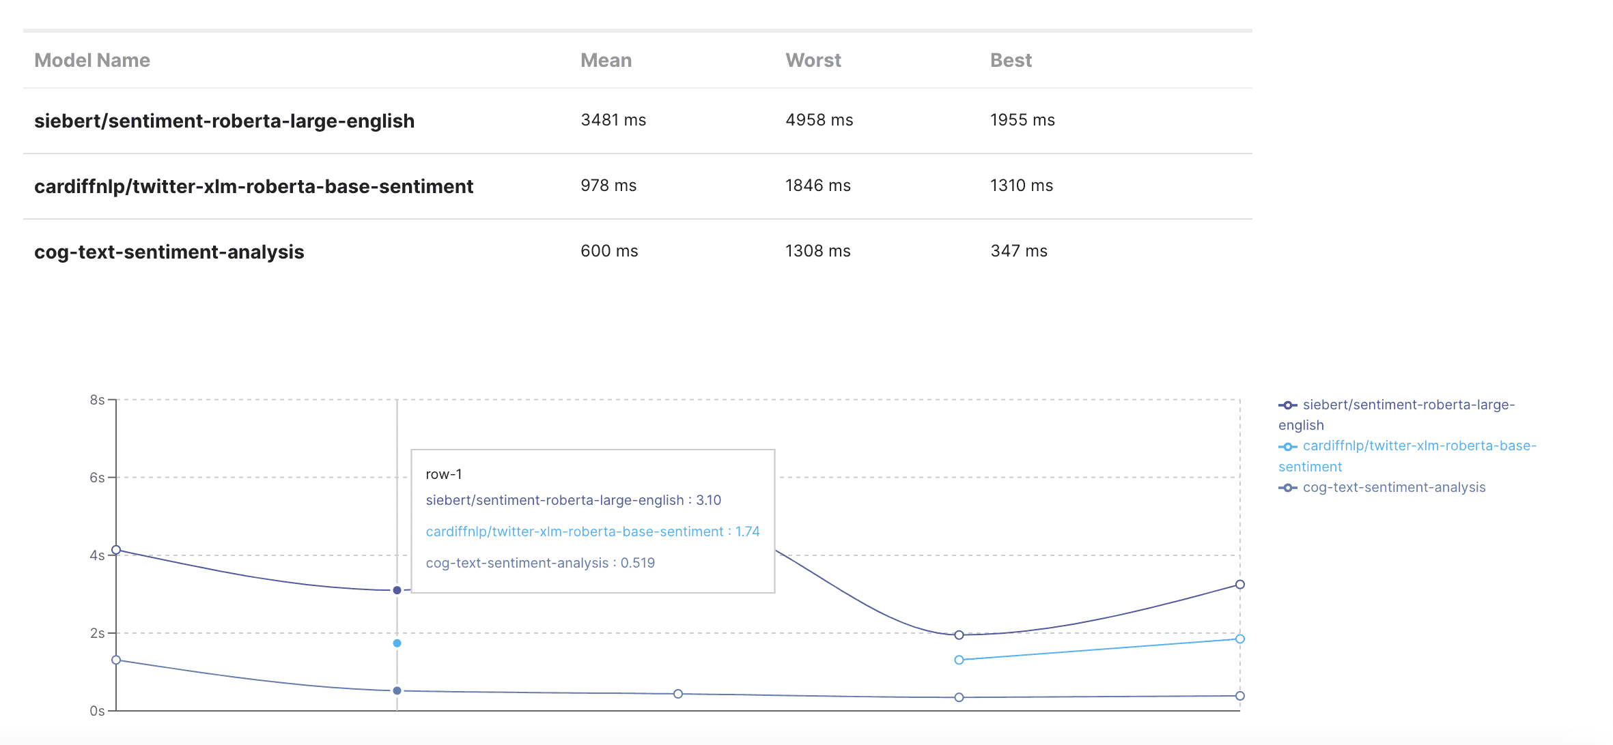Image resolution: width=1613 pixels, height=745 pixels.
Task: Select cog-text-sentiment-analysis model name in table
Action: tap(169, 252)
